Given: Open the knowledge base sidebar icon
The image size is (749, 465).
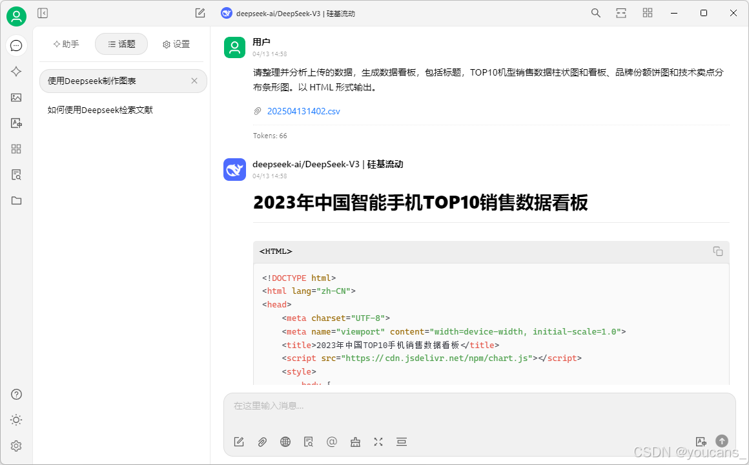Looking at the screenshot, I should 16,175.
